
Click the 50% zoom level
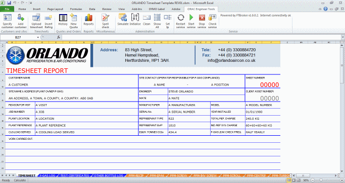(306, 180)
